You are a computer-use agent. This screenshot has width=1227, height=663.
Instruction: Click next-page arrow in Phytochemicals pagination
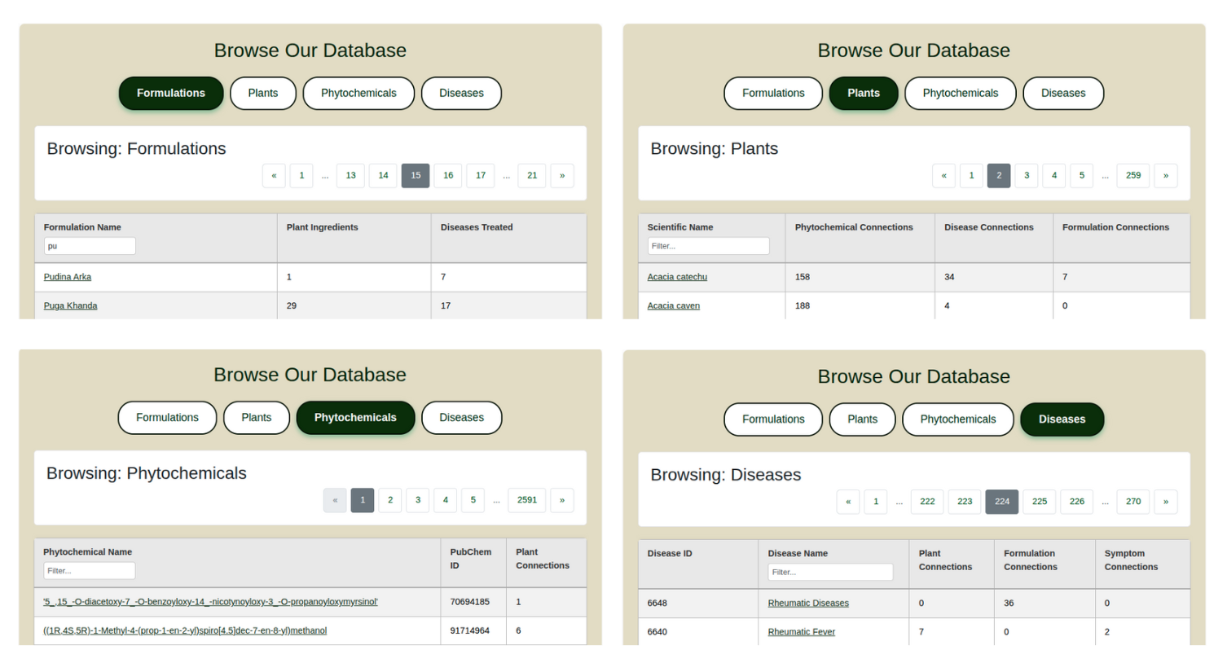coord(561,500)
